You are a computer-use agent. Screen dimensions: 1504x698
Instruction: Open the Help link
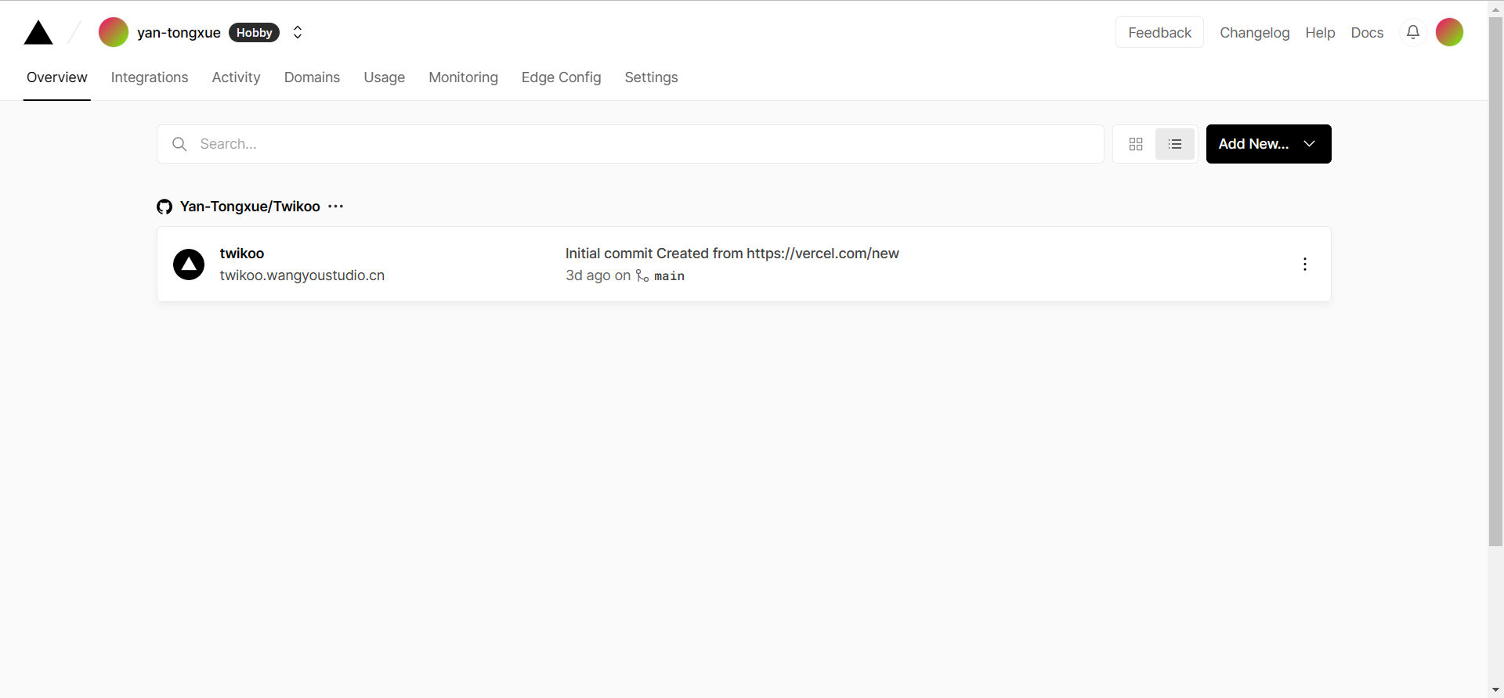coord(1320,33)
